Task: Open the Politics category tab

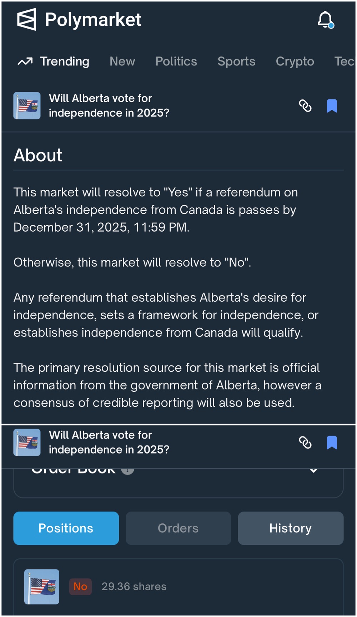Action: tap(176, 61)
